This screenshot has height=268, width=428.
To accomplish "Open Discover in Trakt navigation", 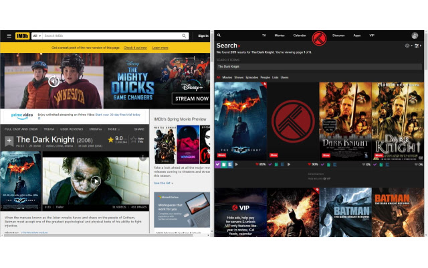I will 338,36.
